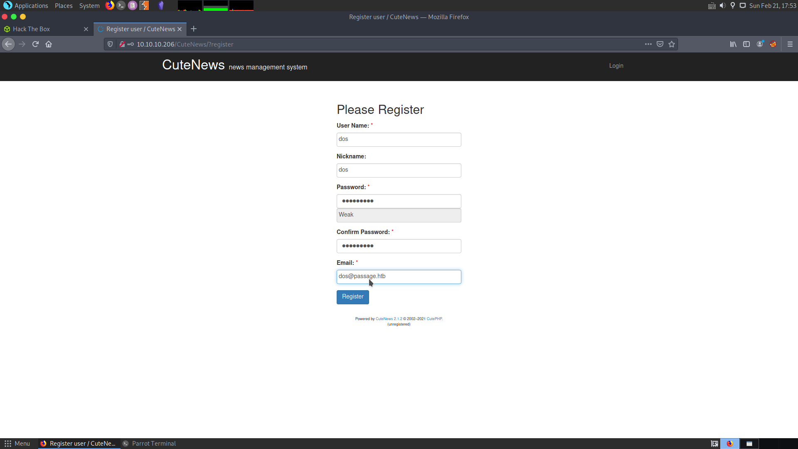
Task: Open the Places menu
Action: [x=64, y=6]
